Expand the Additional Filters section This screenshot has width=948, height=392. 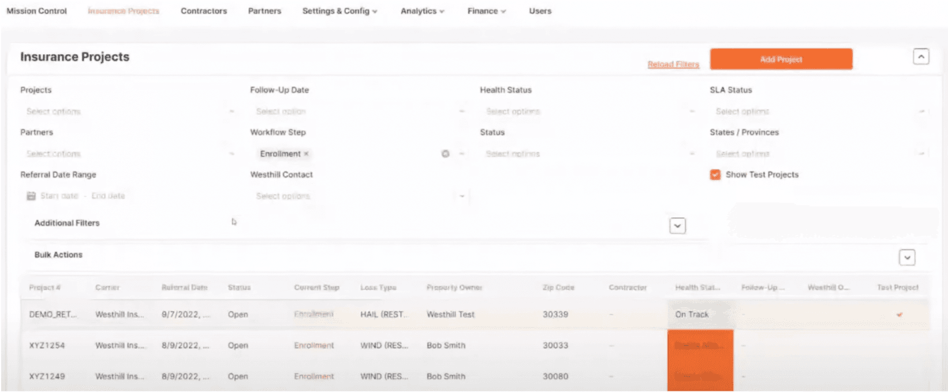coord(677,226)
